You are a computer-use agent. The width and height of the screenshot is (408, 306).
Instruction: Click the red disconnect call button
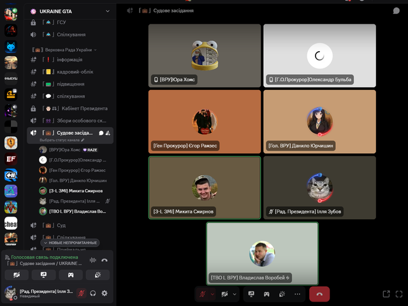[x=319, y=294]
